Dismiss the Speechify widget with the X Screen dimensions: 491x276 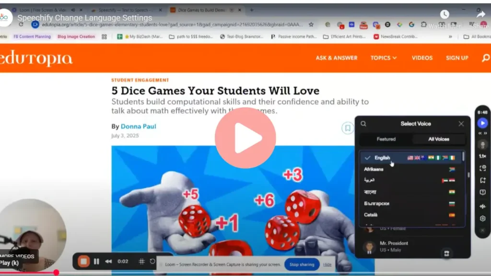[482, 230]
